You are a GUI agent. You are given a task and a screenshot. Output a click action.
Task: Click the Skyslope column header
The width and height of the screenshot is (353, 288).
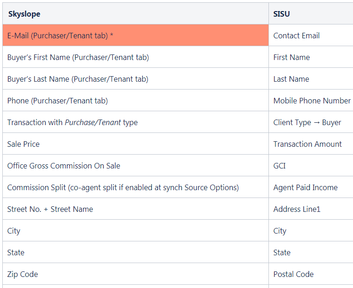pyautogui.click(x=135, y=13)
